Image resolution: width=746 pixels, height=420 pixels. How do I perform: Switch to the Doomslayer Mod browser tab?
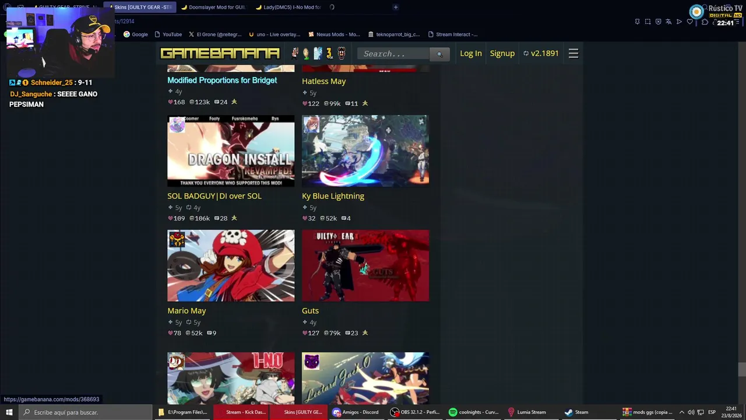(213, 7)
